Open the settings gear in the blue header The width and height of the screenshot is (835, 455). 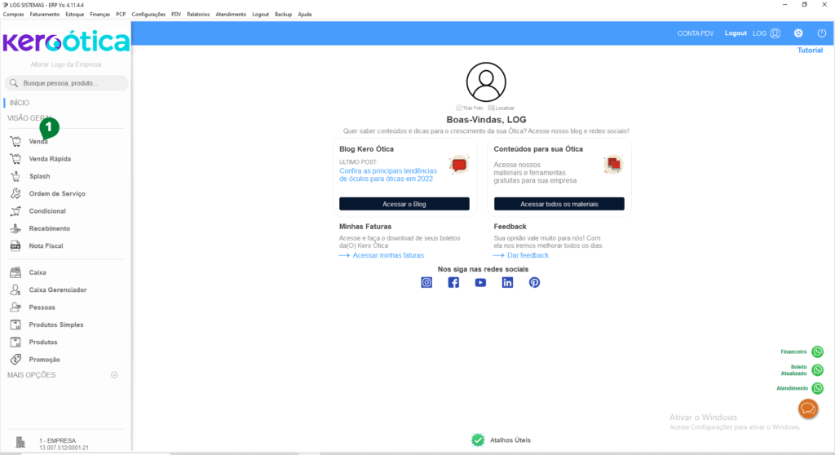[798, 33]
